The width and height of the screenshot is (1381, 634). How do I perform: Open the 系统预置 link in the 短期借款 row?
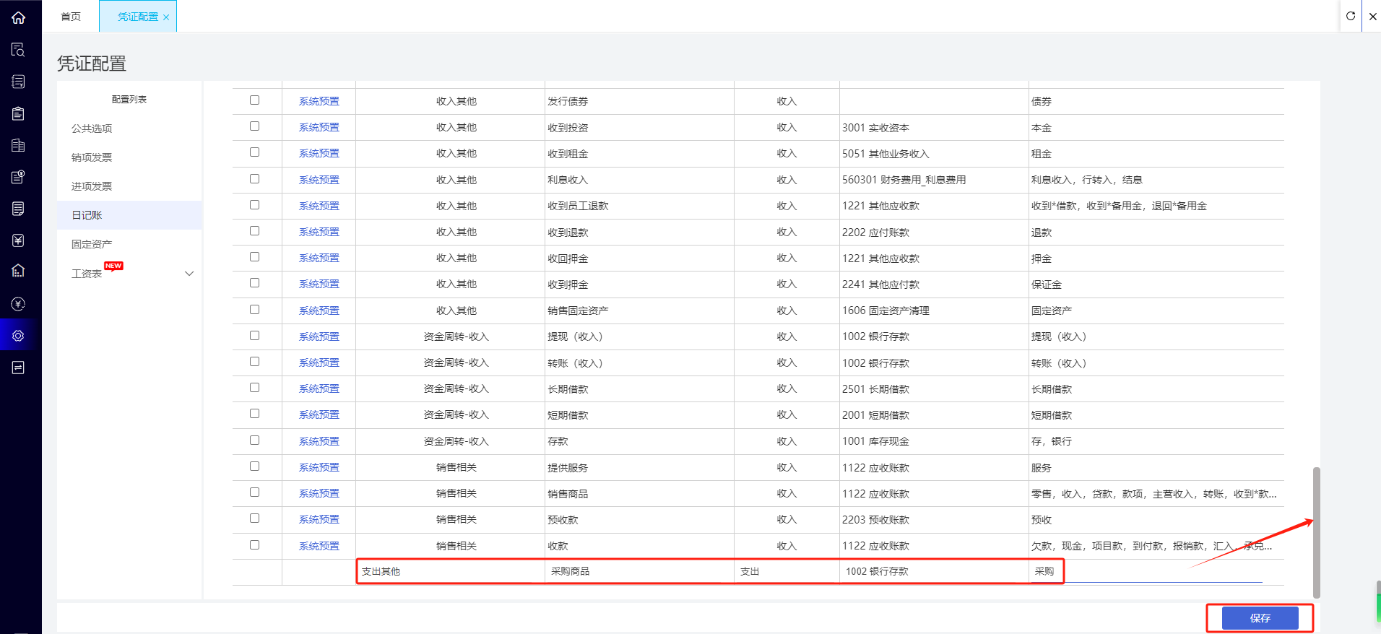click(319, 414)
